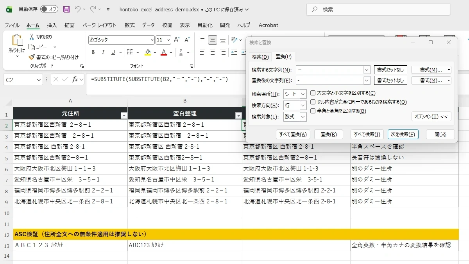The width and height of the screenshot is (469, 264).
Task: Open the 置換後の文字列 history dropdown
Action: [367, 81]
